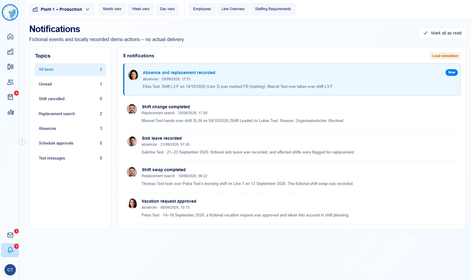Open the Plant 1 – Production dropdown
The width and height of the screenshot is (471, 280).
[61, 9]
